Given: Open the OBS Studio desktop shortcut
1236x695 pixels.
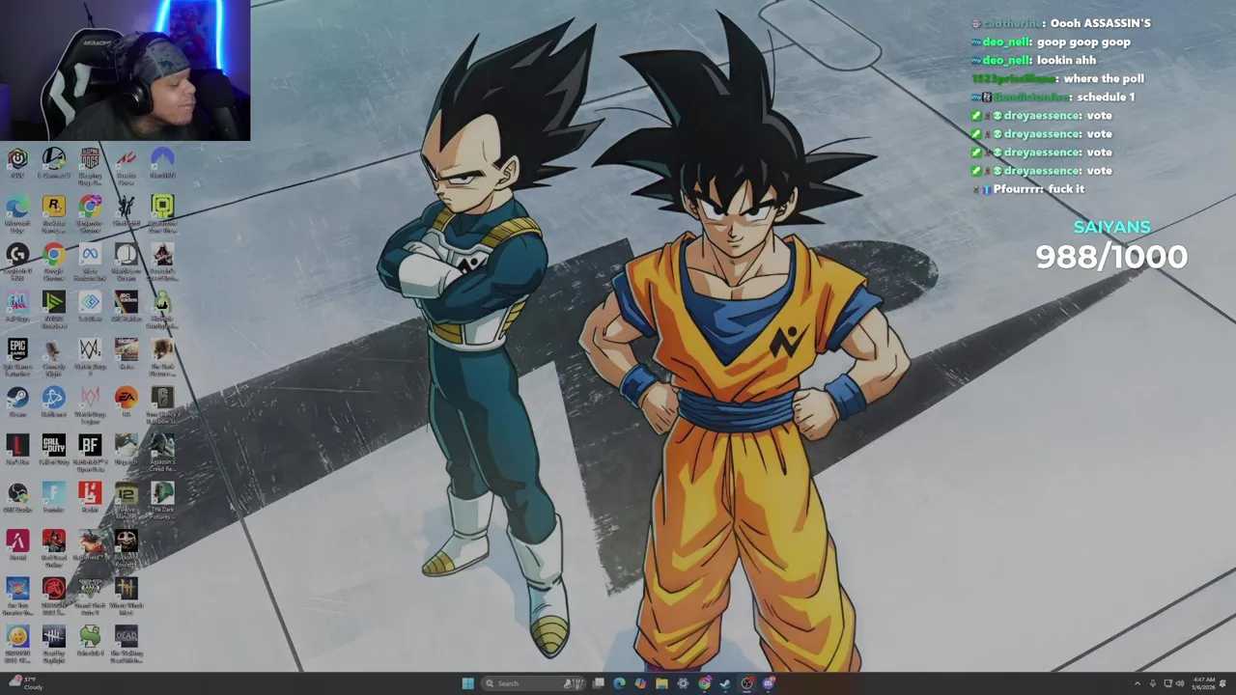Looking at the screenshot, I should pos(17,497).
